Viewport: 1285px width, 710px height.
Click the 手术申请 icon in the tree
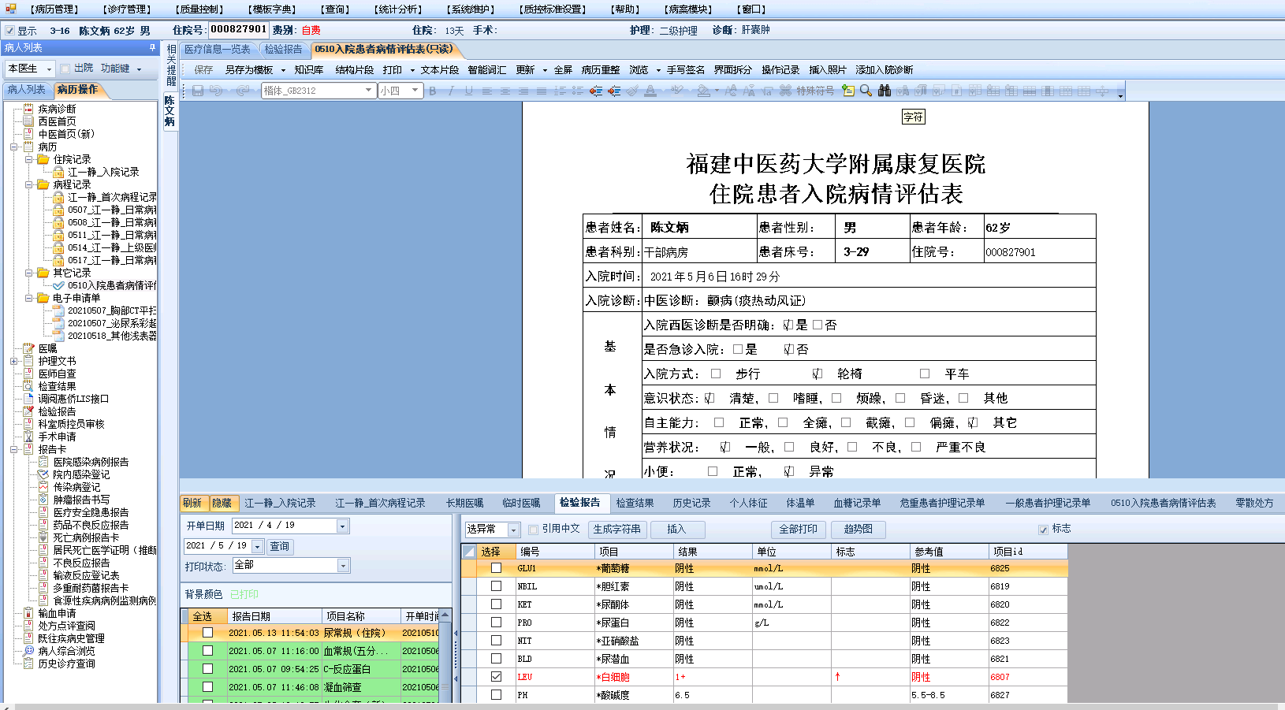point(29,437)
